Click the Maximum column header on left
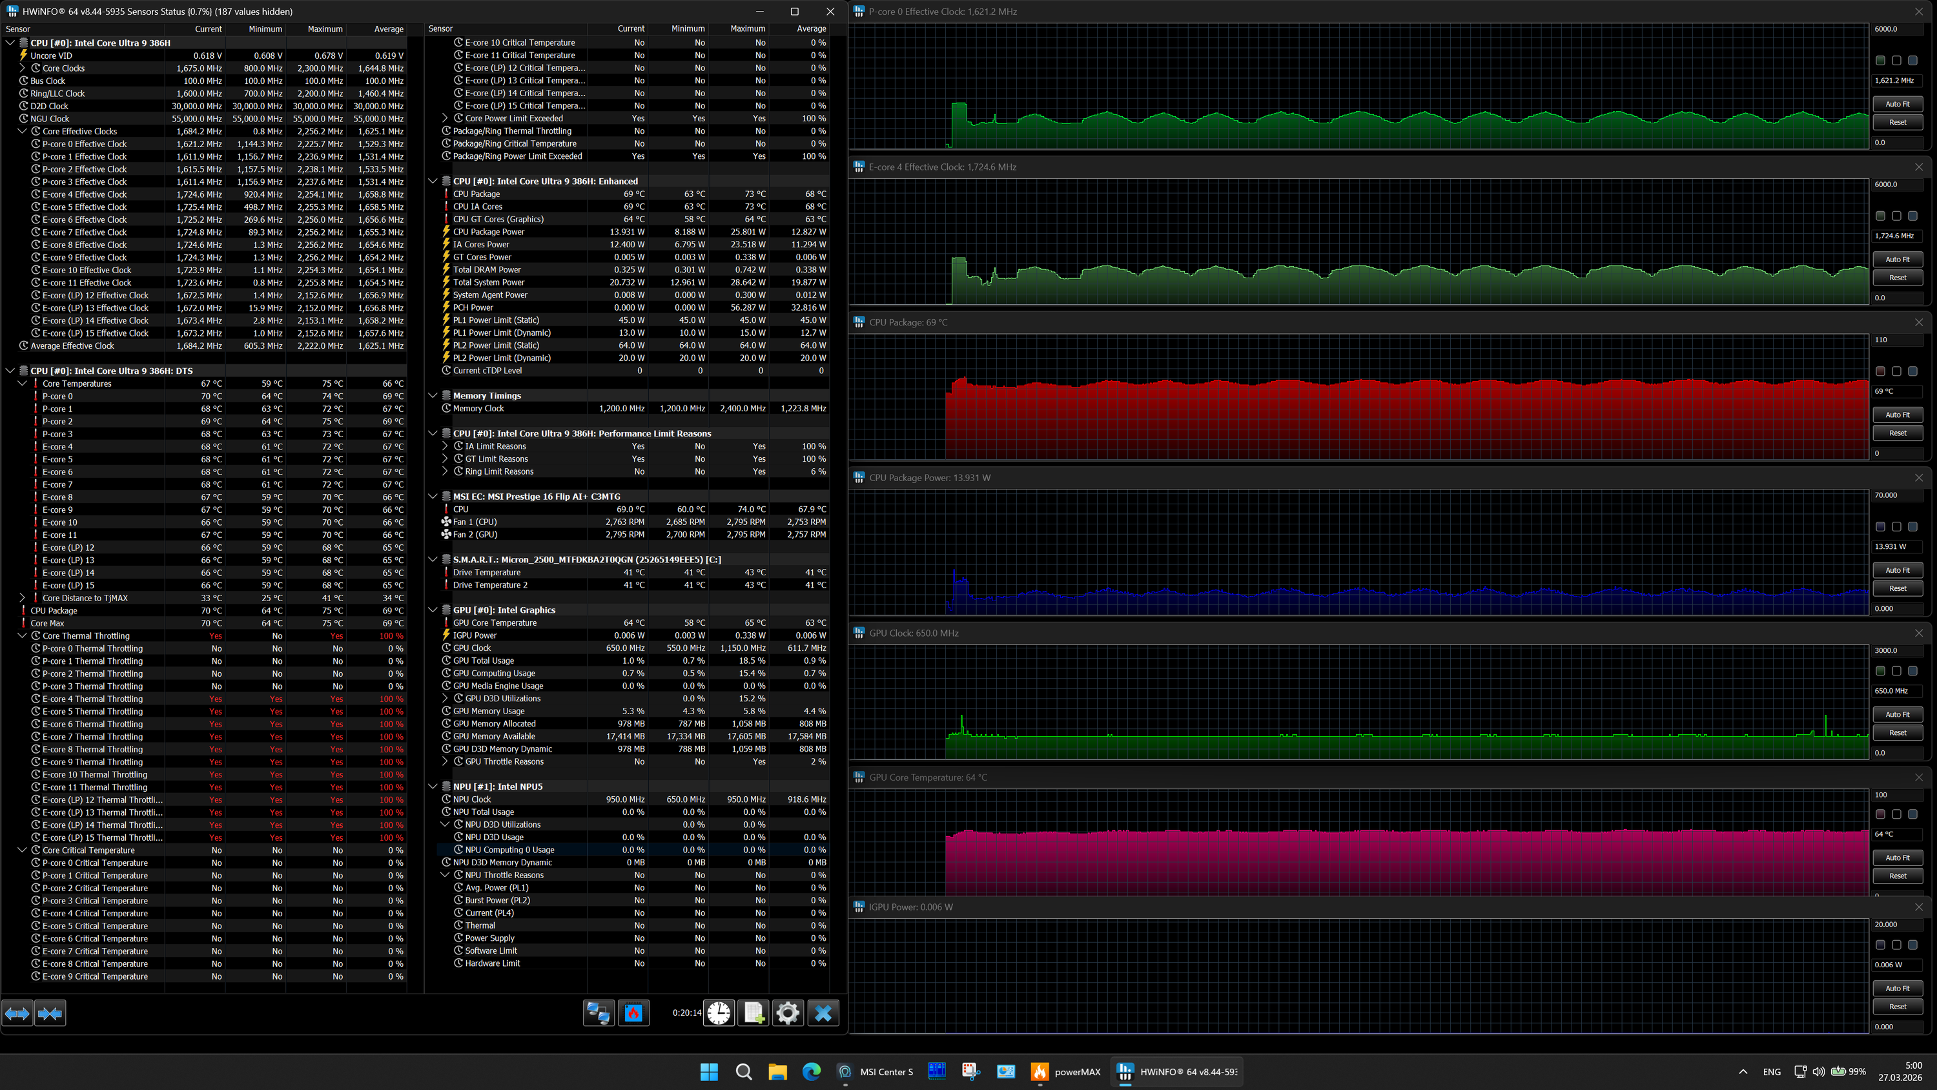The width and height of the screenshot is (1937, 1090). click(325, 28)
